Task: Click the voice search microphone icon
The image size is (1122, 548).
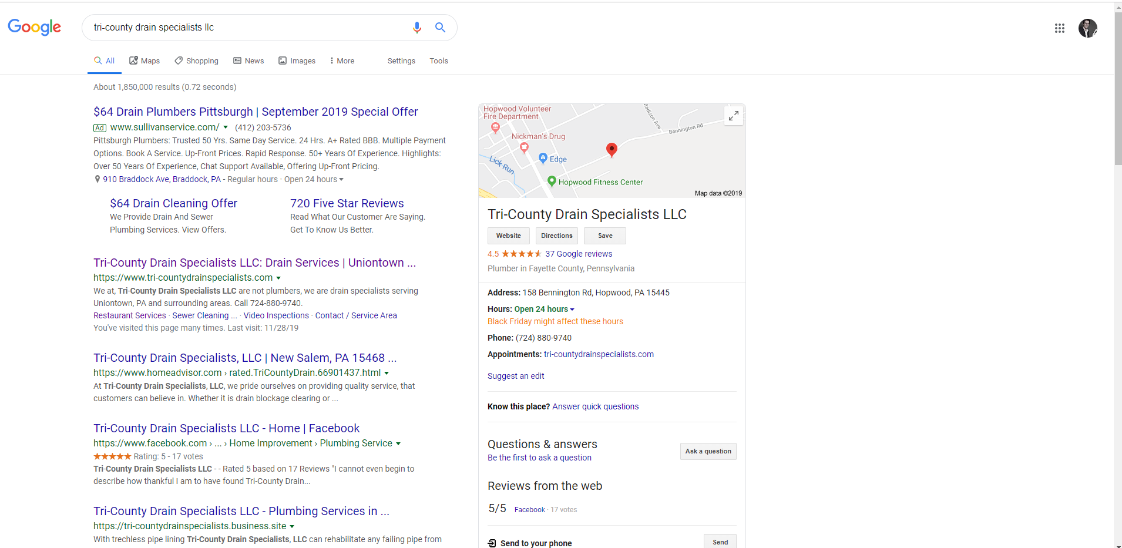Action: click(x=417, y=28)
